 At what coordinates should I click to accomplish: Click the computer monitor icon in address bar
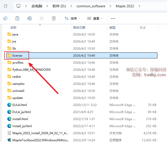click(18, 6)
